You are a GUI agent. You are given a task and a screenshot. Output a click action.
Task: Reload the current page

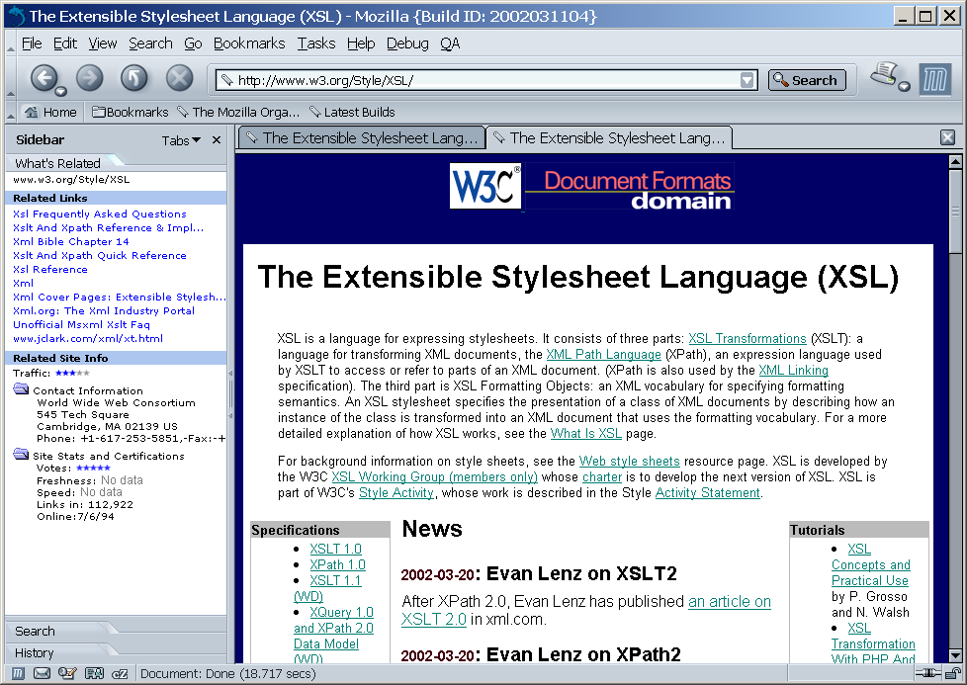[x=133, y=78]
